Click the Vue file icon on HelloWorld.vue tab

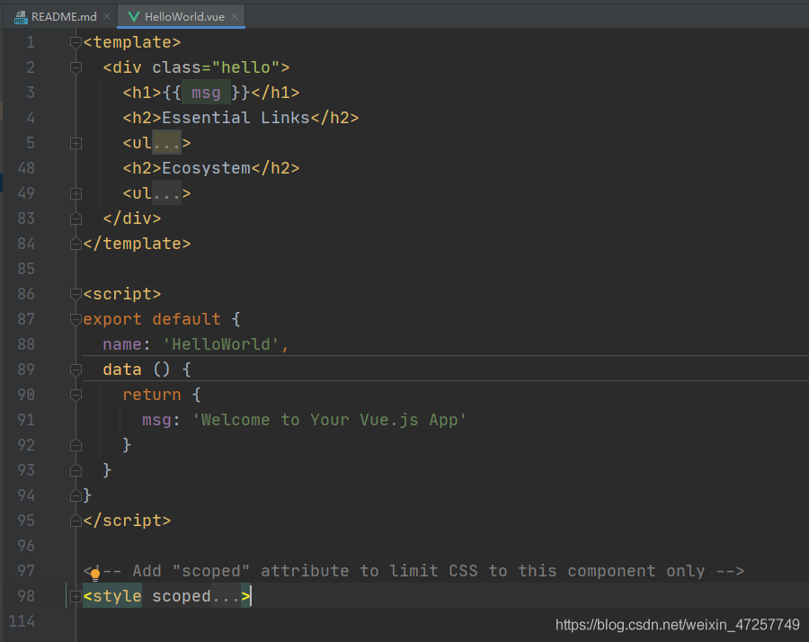134,17
